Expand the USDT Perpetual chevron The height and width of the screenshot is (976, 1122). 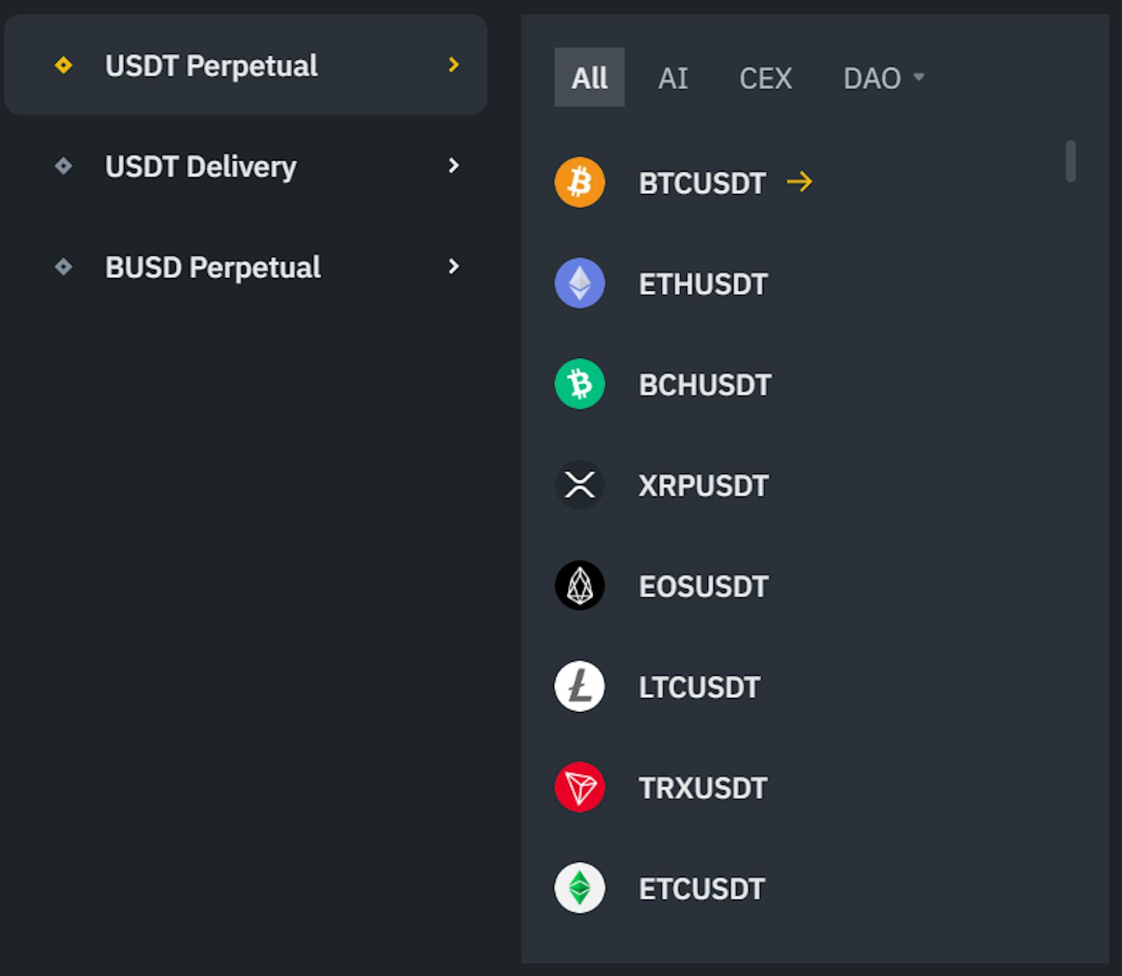453,65
